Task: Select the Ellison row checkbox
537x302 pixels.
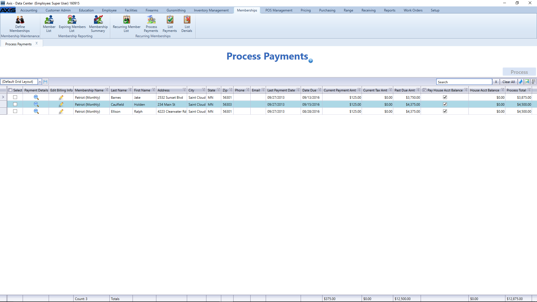Action: click(x=15, y=111)
